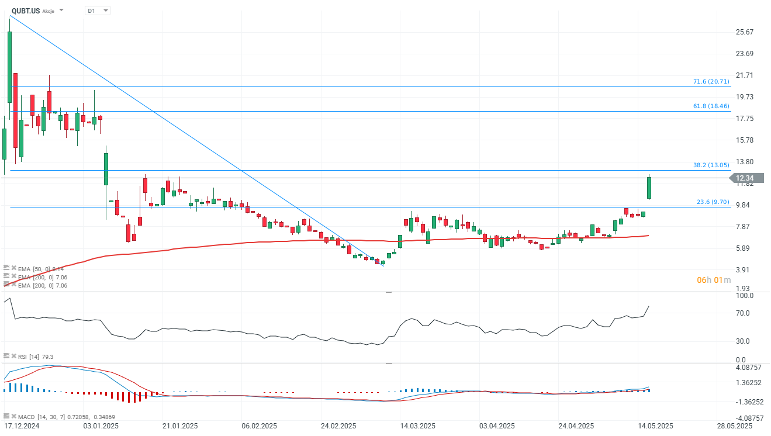Select the 71.6 (20.71) Fibonacci level label

pyautogui.click(x=711, y=82)
